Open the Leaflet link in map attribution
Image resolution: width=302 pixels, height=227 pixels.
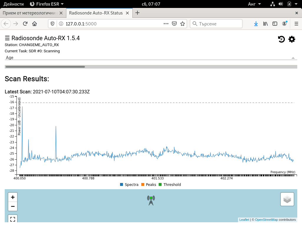(244, 220)
